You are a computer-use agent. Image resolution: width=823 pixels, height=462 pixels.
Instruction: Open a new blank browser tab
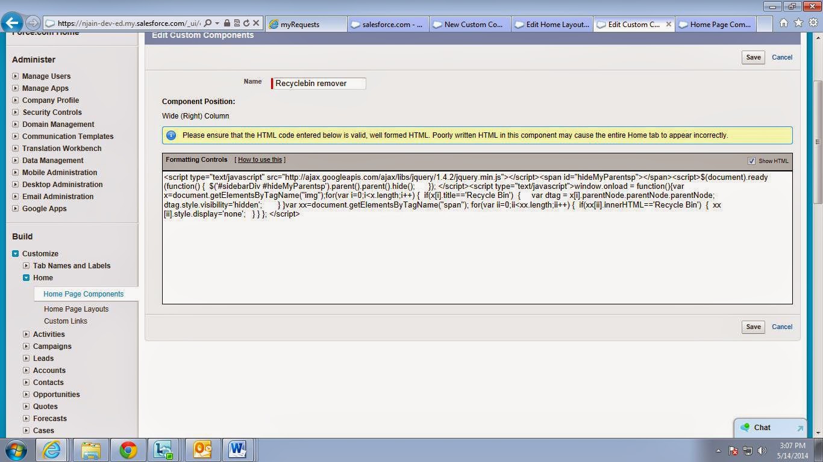coord(764,24)
